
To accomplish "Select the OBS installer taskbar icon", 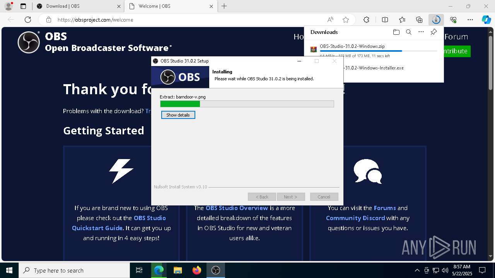I will (215, 270).
